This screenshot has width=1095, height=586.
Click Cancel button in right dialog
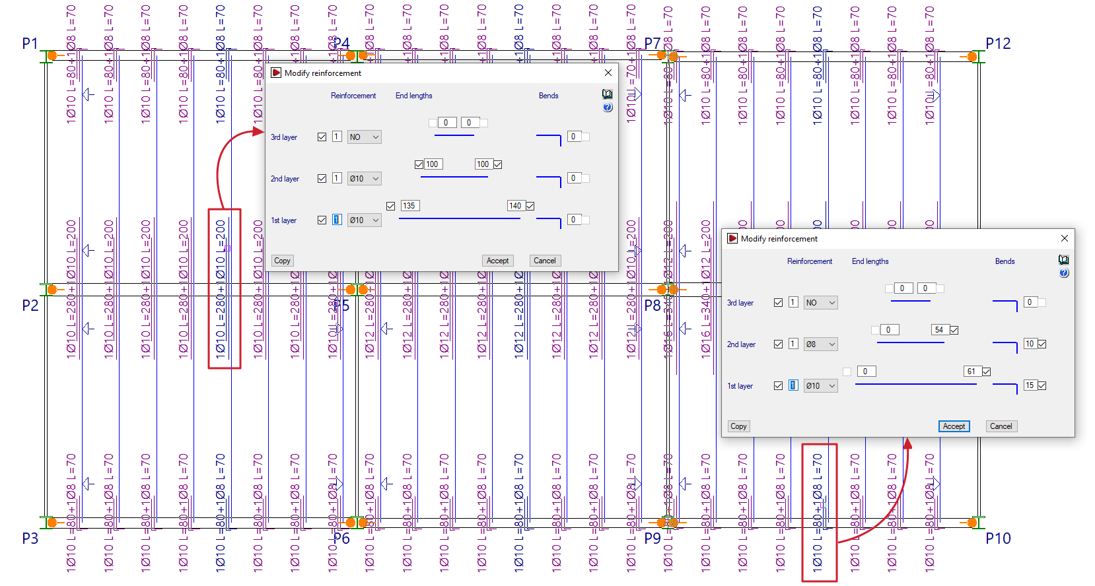point(1001,426)
